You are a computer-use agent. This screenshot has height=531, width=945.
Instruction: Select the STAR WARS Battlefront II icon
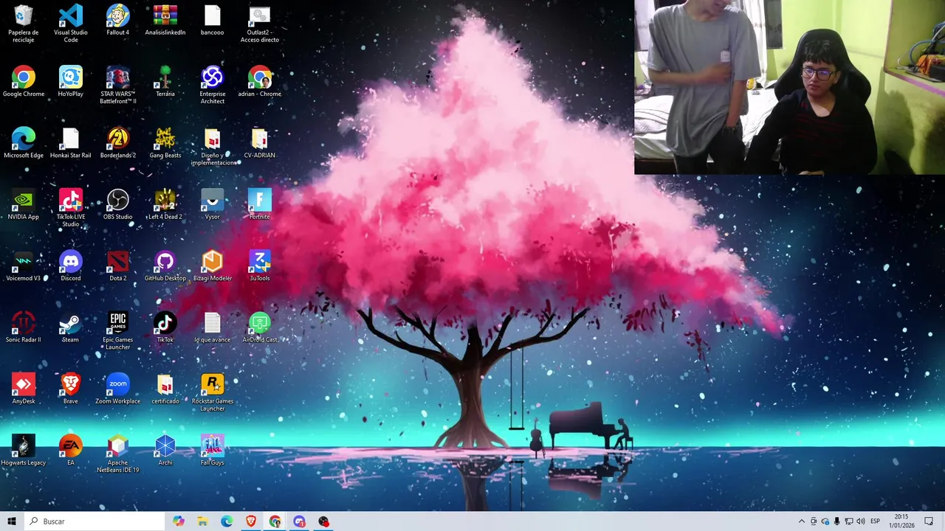click(x=117, y=77)
